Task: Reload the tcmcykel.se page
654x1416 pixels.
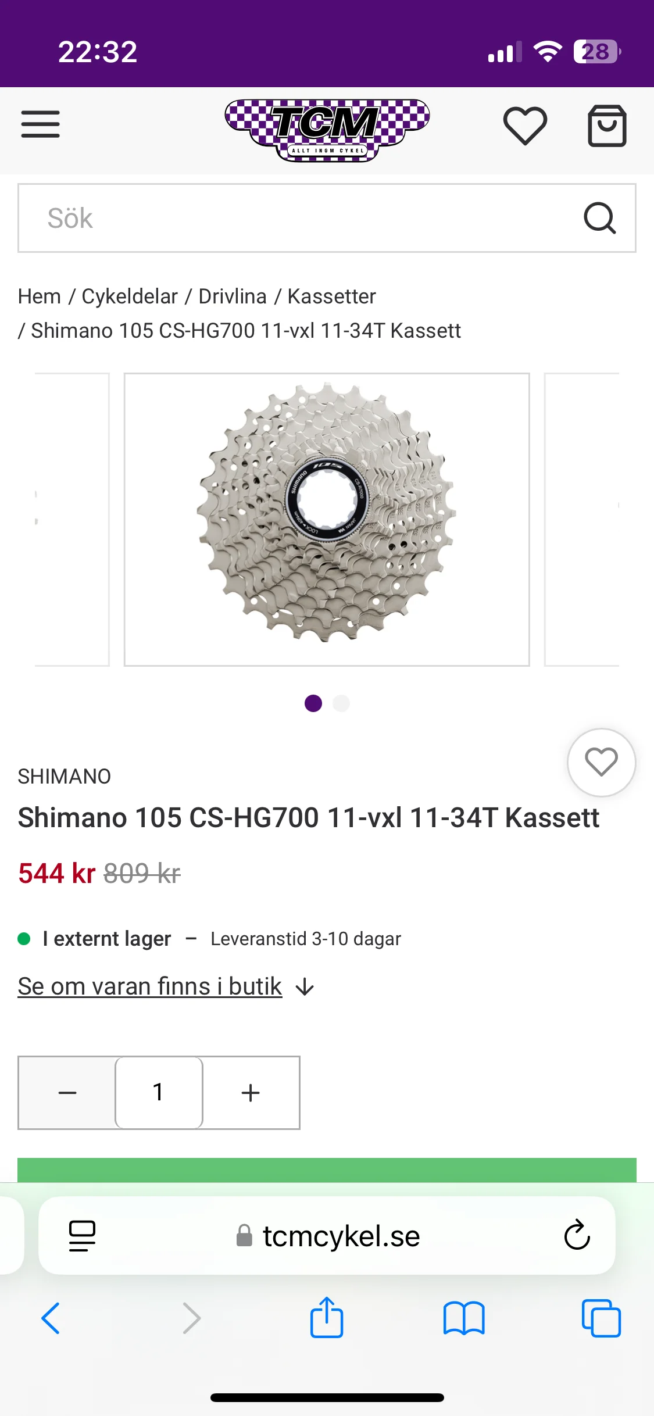Action: tap(577, 1235)
